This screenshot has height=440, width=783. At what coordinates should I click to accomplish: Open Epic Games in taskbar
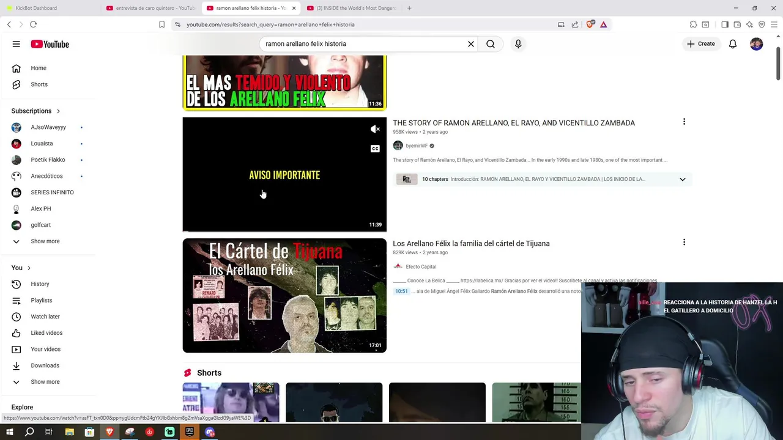click(x=190, y=432)
